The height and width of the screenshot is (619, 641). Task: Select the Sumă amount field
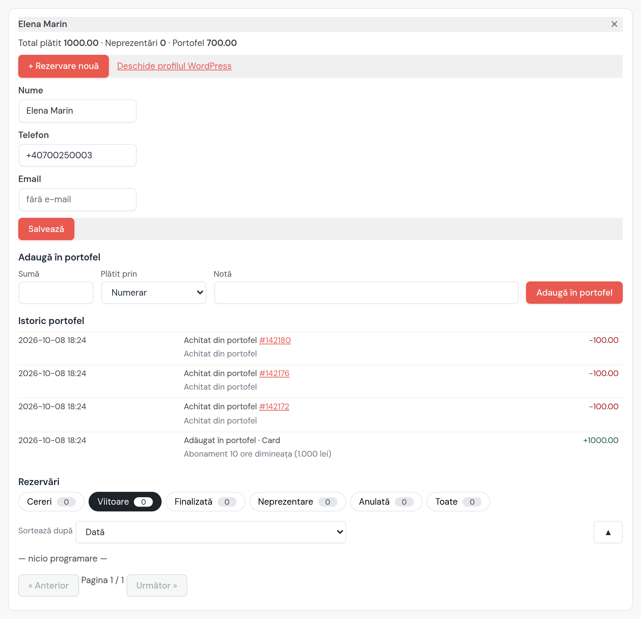click(56, 293)
